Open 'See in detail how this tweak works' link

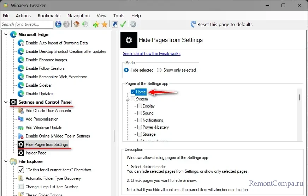[x=152, y=54]
